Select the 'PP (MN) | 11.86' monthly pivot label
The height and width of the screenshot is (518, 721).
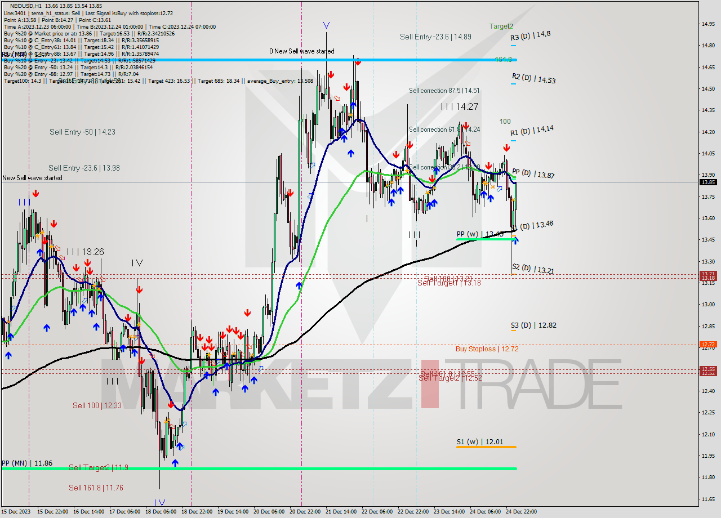tap(27, 463)
